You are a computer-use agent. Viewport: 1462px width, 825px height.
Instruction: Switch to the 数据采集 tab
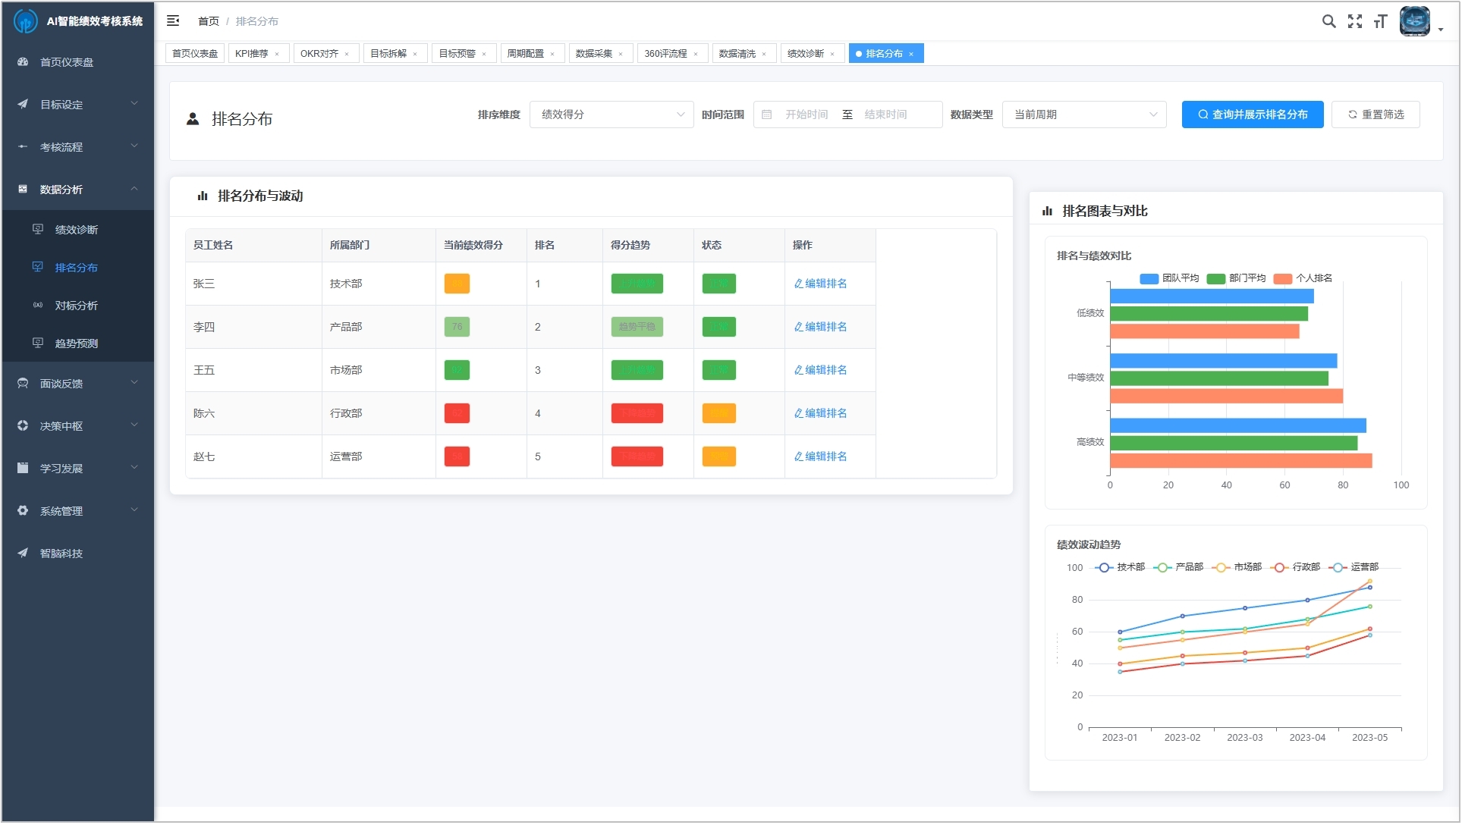[593, 54]
